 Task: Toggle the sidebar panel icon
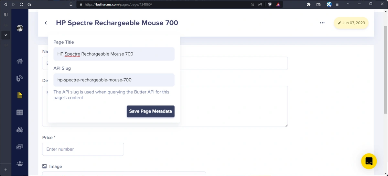pyautogui.click(x=5, y=15)
